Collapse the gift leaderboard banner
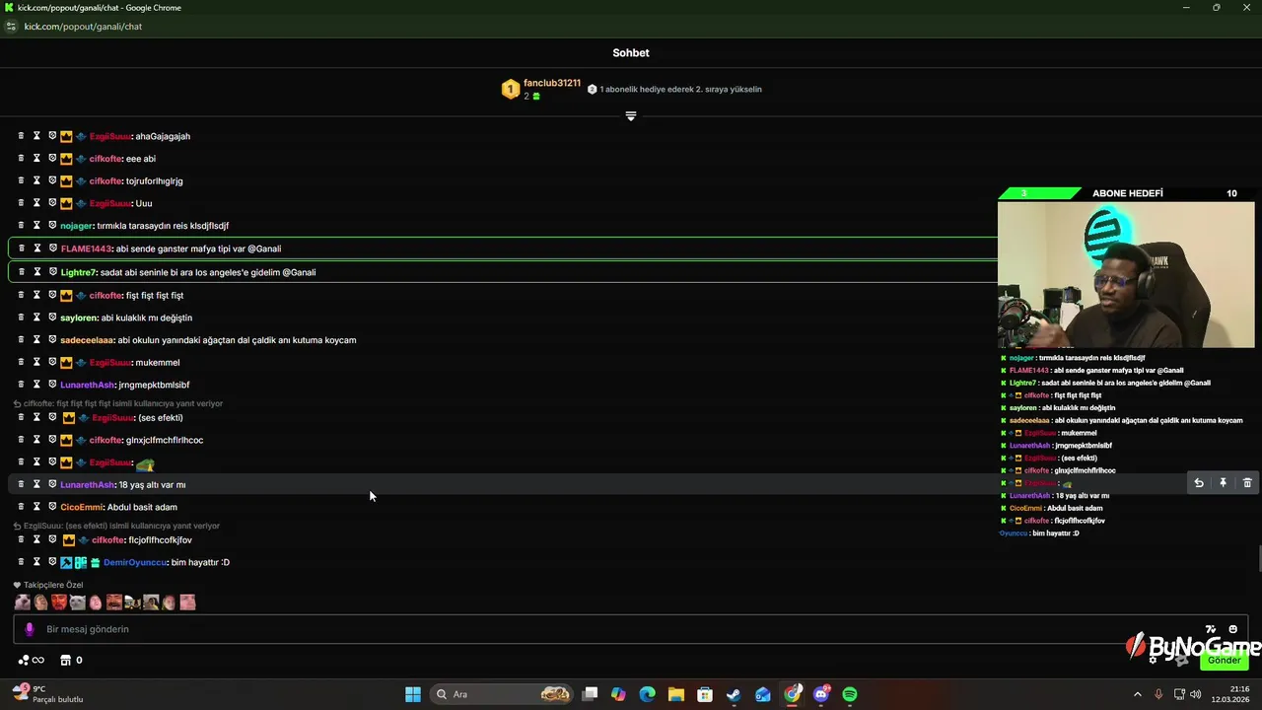Image resolution: width=1262 pixels, height=710 pixels. click(x=631, y=116)
